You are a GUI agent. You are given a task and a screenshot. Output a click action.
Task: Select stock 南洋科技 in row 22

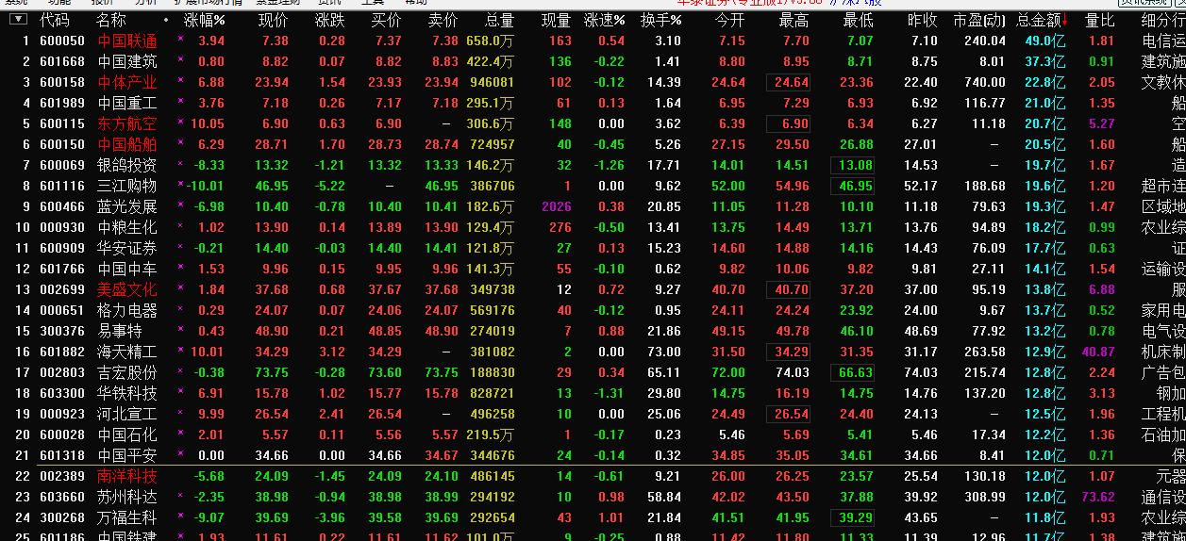127,476
